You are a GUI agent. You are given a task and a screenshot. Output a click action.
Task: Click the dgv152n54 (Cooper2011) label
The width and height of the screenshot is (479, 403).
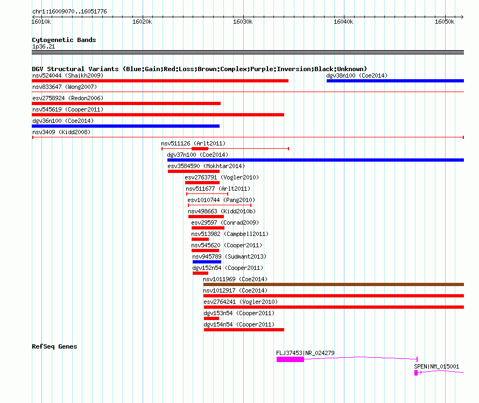tap(228, 268)
